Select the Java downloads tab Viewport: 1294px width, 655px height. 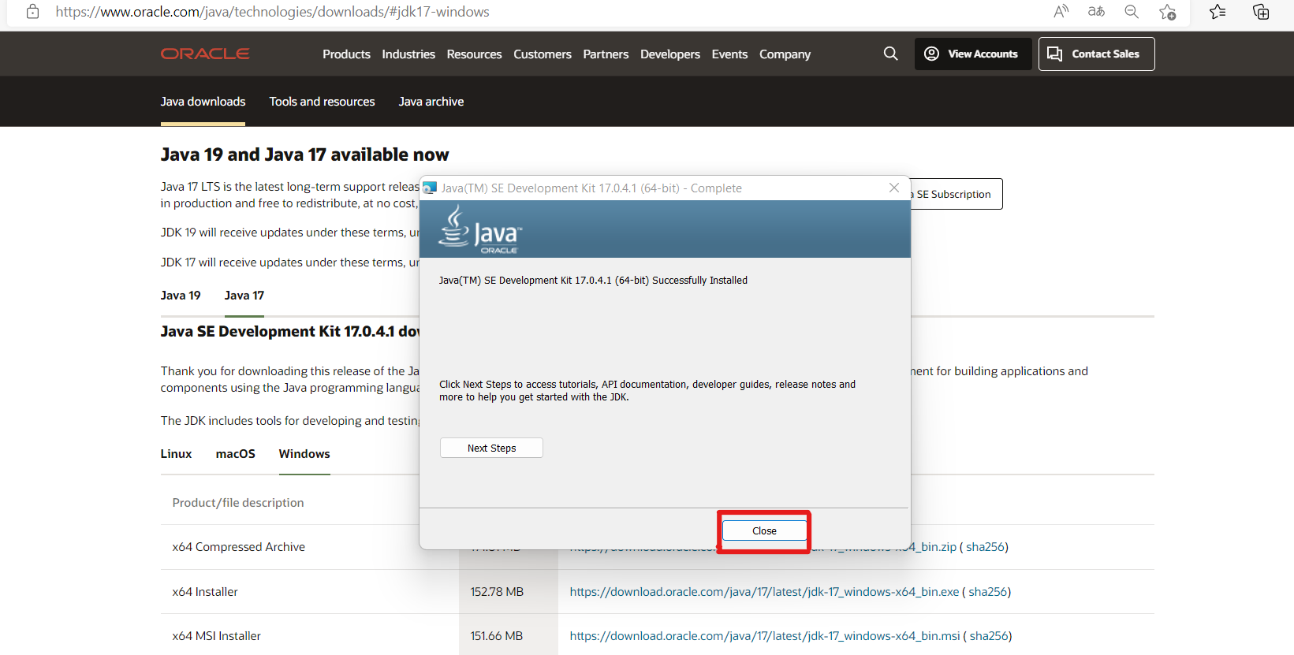(203, 102)
